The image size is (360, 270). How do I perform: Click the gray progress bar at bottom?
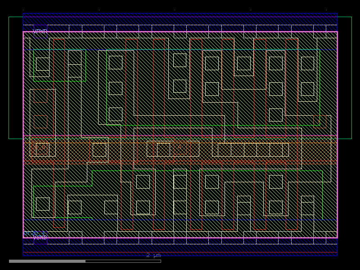pyautogui.click(x=49, y=261)
